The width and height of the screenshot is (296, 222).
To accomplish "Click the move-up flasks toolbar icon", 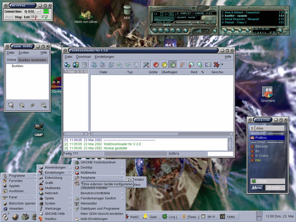I will point(119,65).
